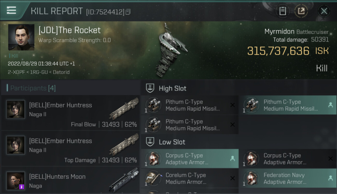This screenshot has width=337, height=194.
Task: Open the Myrmidon Battlecruiser ship name
Action: coord(296,32)
